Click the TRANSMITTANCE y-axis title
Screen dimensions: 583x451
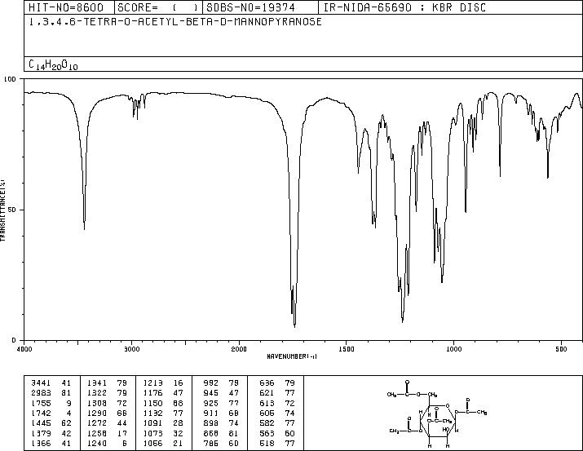pos(3,210)
